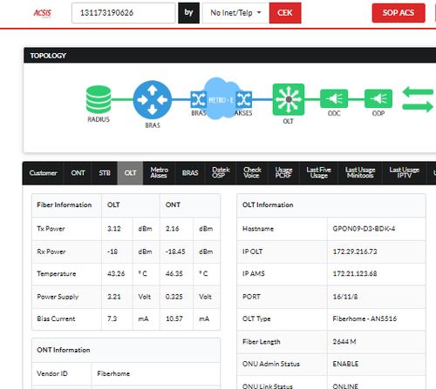
Task: Select OLT Rx Power value -18
Action: point(112,252)
